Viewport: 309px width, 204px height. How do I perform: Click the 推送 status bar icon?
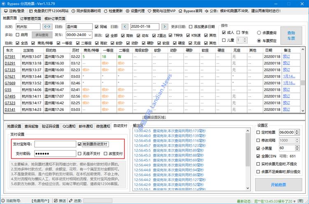point(56,201)
